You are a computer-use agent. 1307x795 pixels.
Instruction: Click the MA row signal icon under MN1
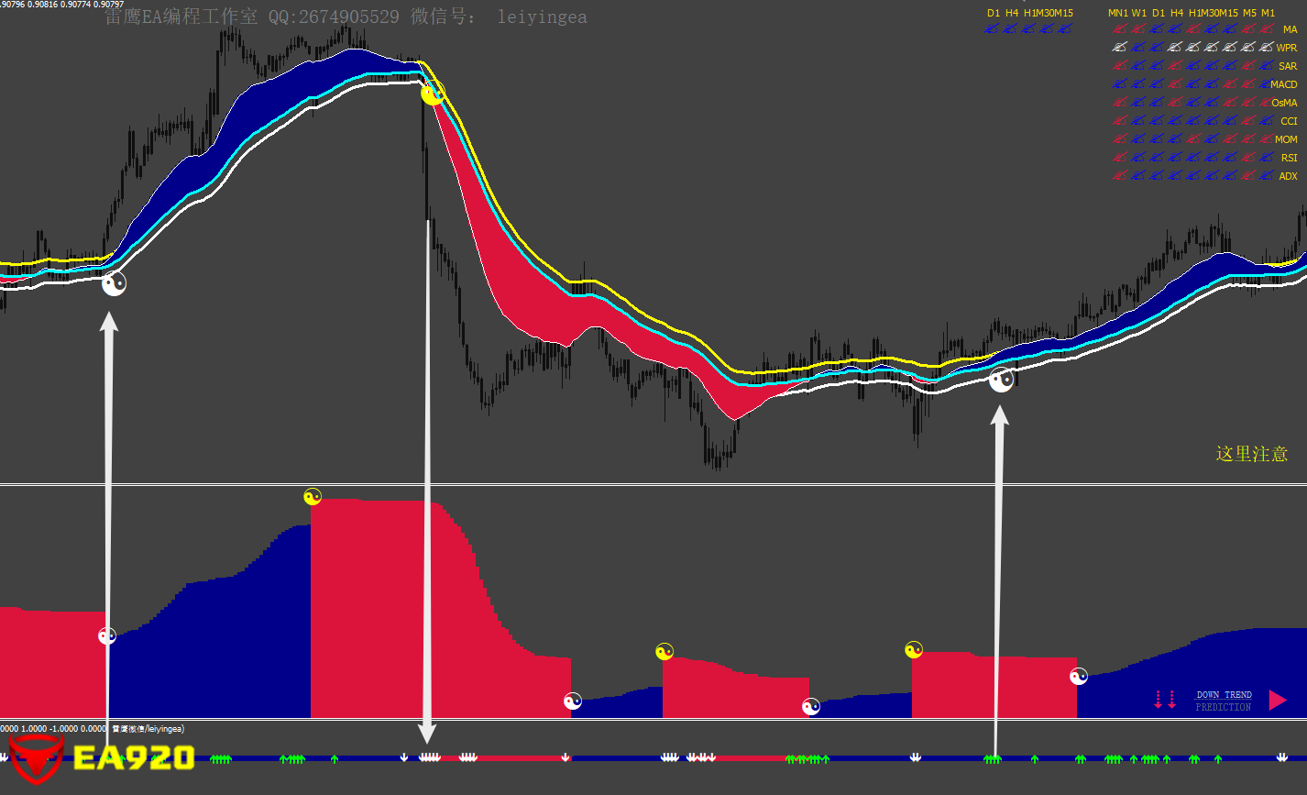click(x=1118, y=29)
